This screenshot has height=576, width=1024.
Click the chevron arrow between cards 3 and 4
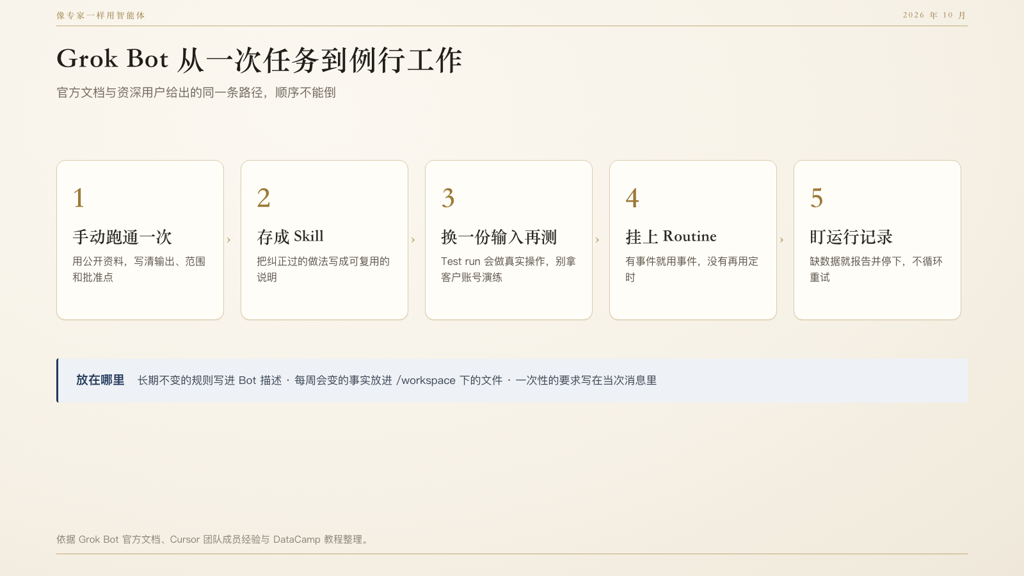pos(597,240)
